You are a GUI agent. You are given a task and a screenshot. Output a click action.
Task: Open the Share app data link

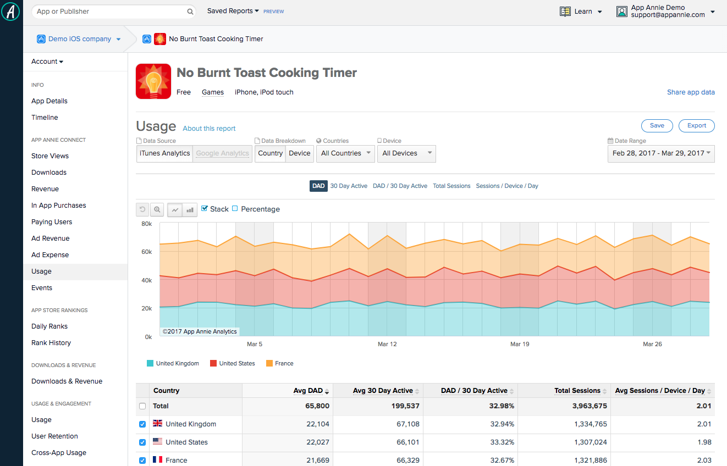tap(691, 92)
